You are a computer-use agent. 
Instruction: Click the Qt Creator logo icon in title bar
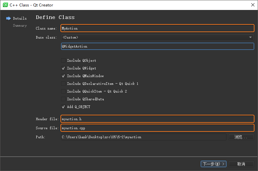pos(5,5)
